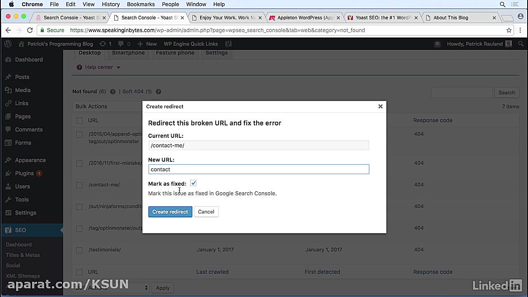Viewport: 528px width, 297px height.
Task: Open the Titles & Metas submenu link
Action: point(23,255)
